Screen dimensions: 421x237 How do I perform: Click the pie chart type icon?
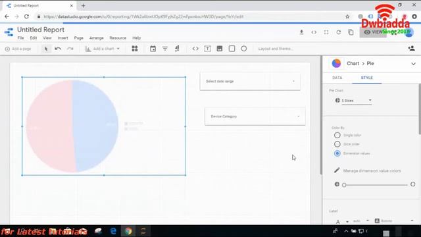pyautogui.click(x=336, y=63)
